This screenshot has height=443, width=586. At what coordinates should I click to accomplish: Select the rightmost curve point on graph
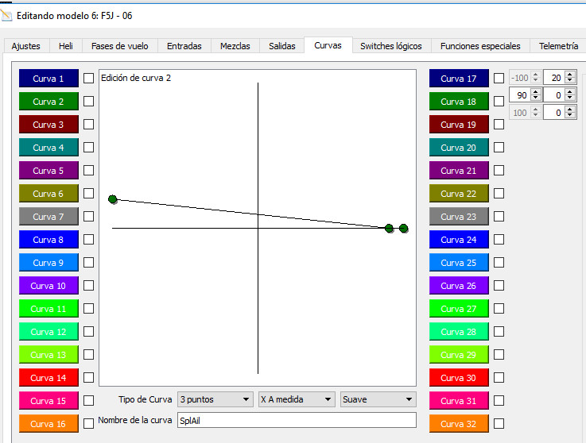coord(404,229)
